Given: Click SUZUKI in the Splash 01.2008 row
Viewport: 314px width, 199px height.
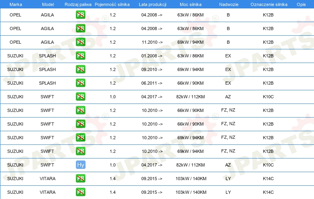Looking at the screenshot, I should pos(15,56).
